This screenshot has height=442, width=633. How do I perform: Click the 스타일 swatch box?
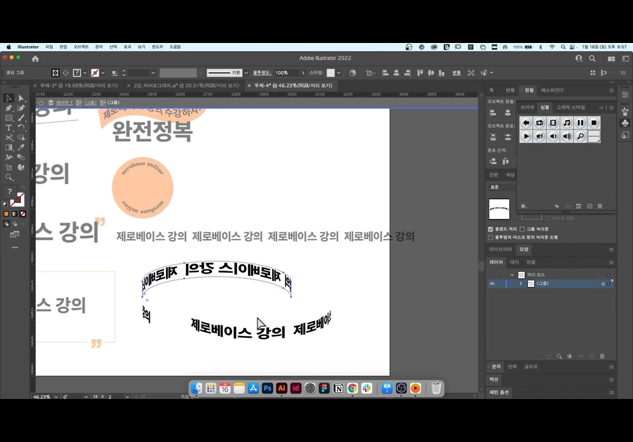pos(331,73)
